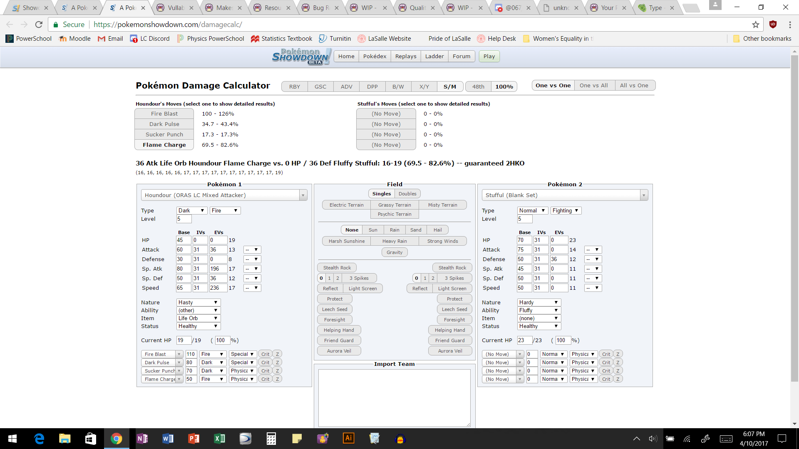This screenshot has width=799, height=449.
Task: Click the address bar URL
Action: pyautogui.click(x=168, y=25)
